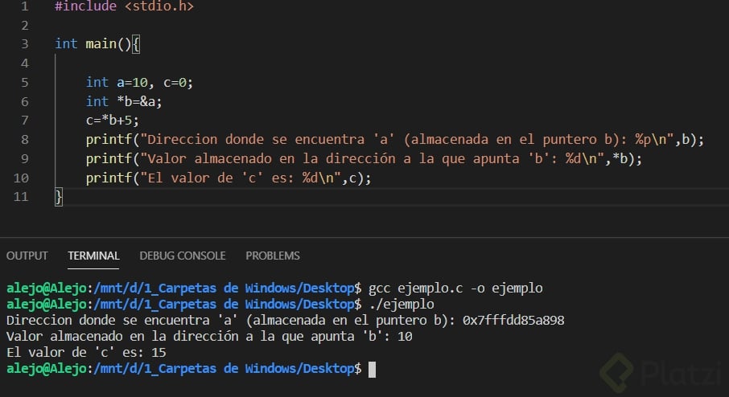Click the printf line with 'Direccion donde se encuentra'
The height and width of the screenshot is (397, 729).
[395, 139]
